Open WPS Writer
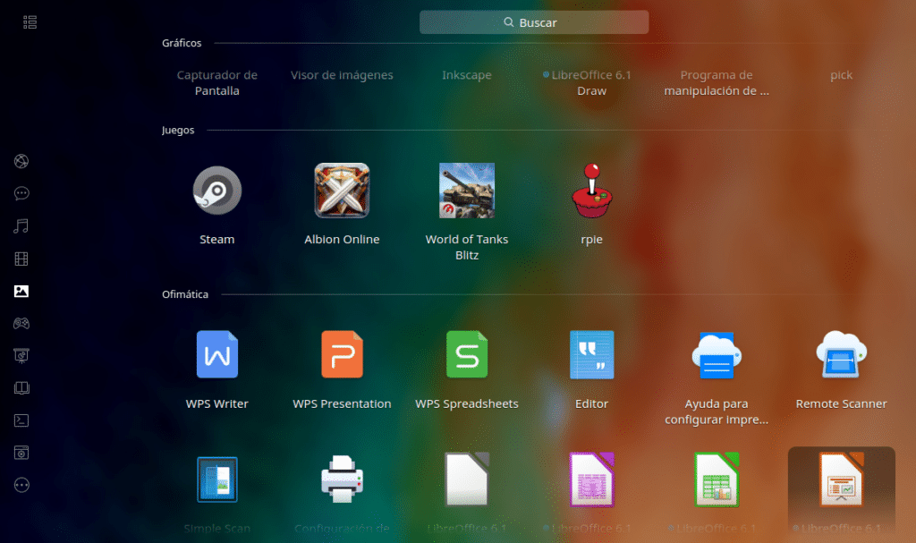Viewport: 916px width, 543px height. pyautogui.click(x=216, y=355)
